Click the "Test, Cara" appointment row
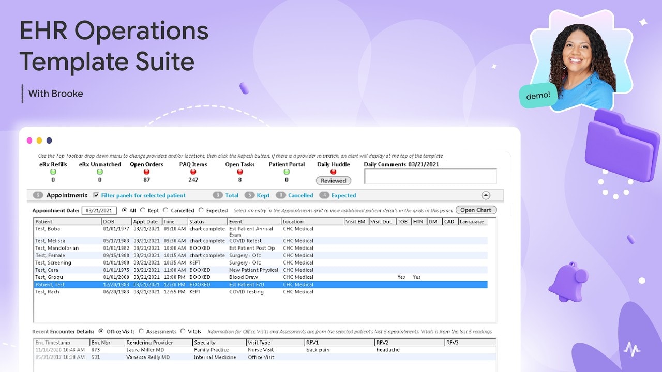 (x=261, y=270)
